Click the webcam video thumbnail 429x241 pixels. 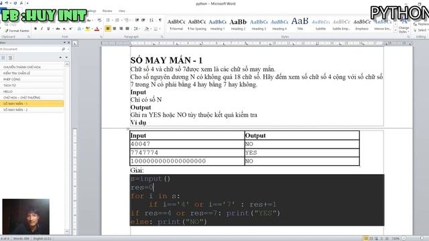point(26,217)
